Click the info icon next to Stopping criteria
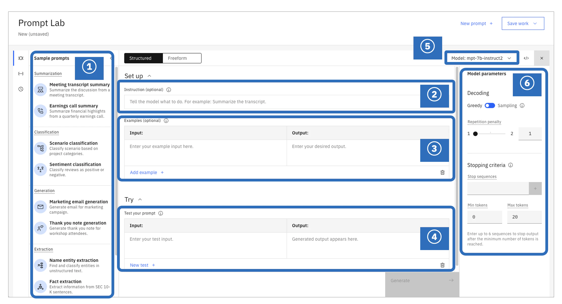Image resolution: width=562 pixels, height=304 pixels. 511,165
